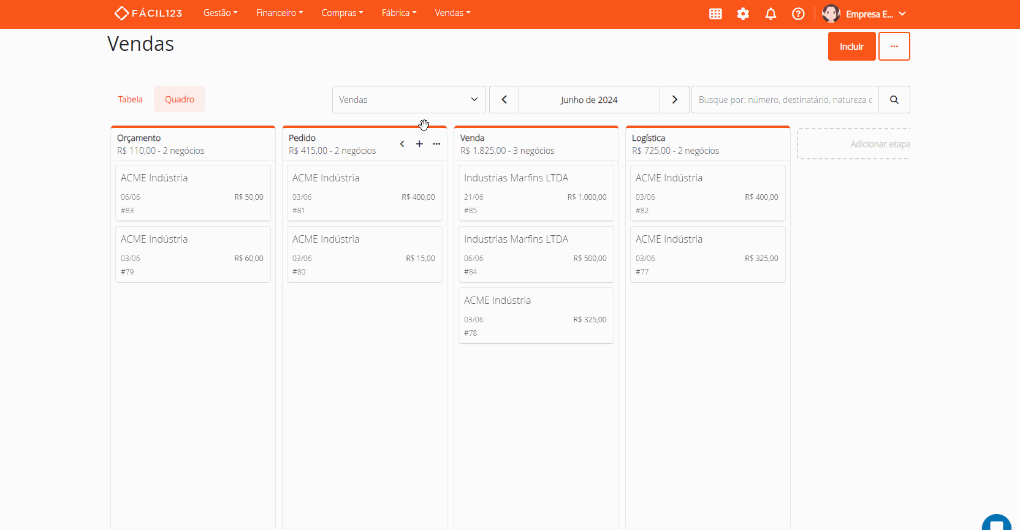Open notifications bell icon
This screenshot has width=1020, height=530.
click(x=771, y=13)
